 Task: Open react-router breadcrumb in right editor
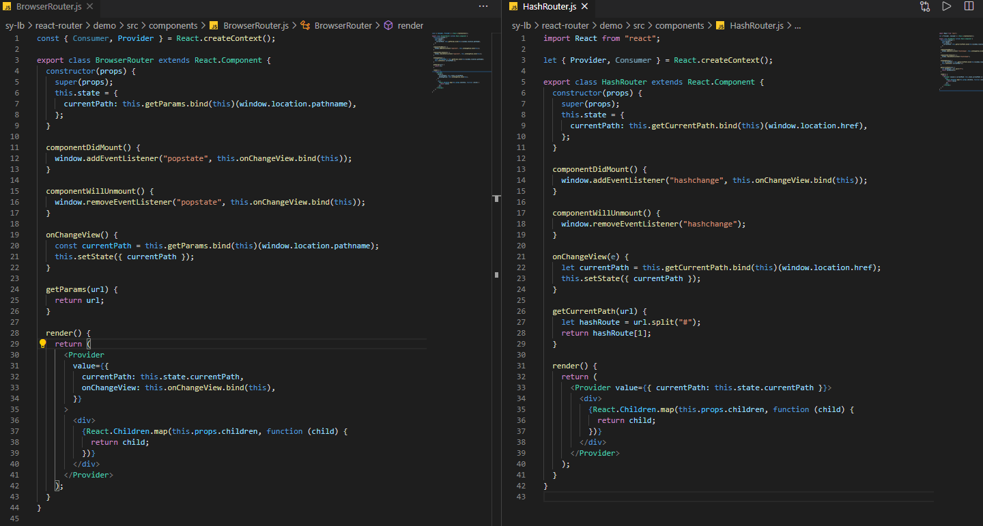(x=565, y=25)
